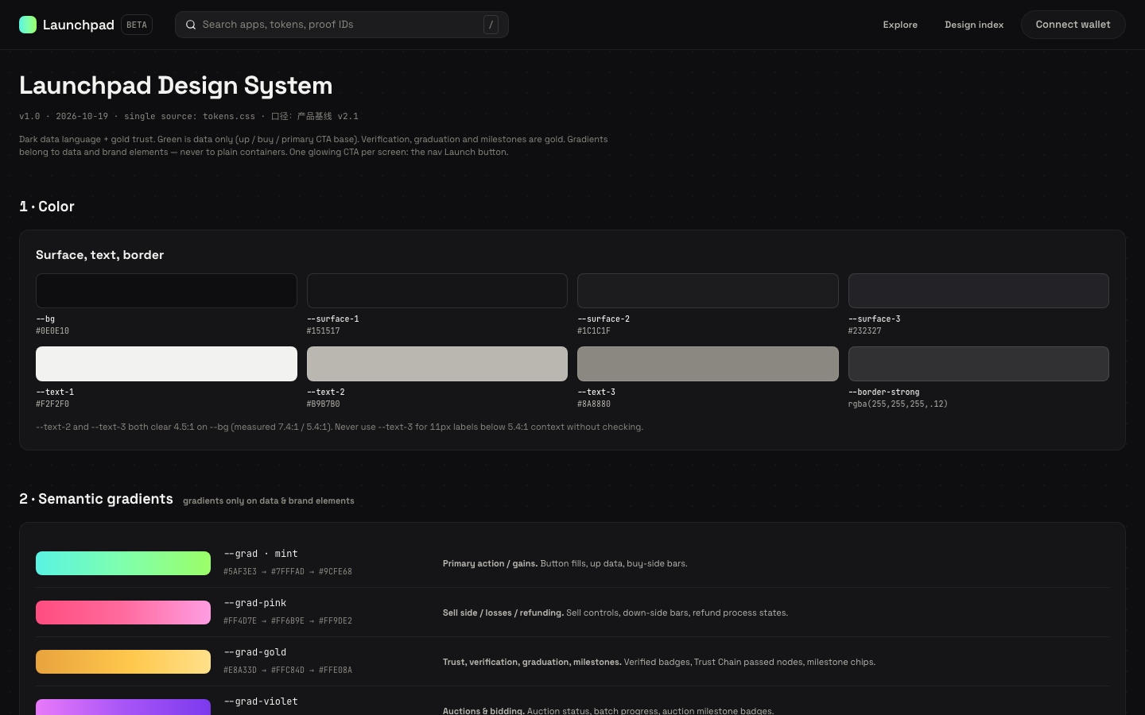Open the Design index nav item
The width and height of the screenshot is (1145, 715).
click(x=974, y=25)
